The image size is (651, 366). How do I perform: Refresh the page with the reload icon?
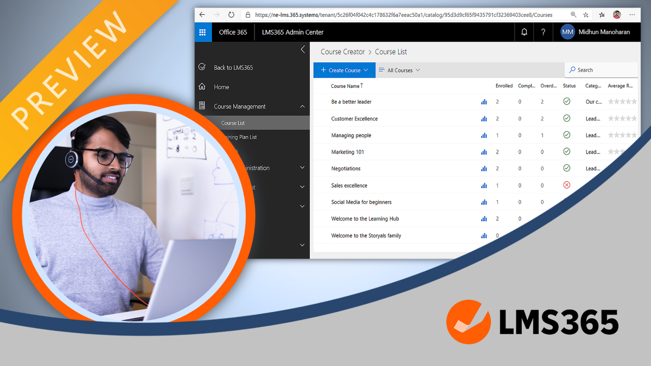(232, 15)
